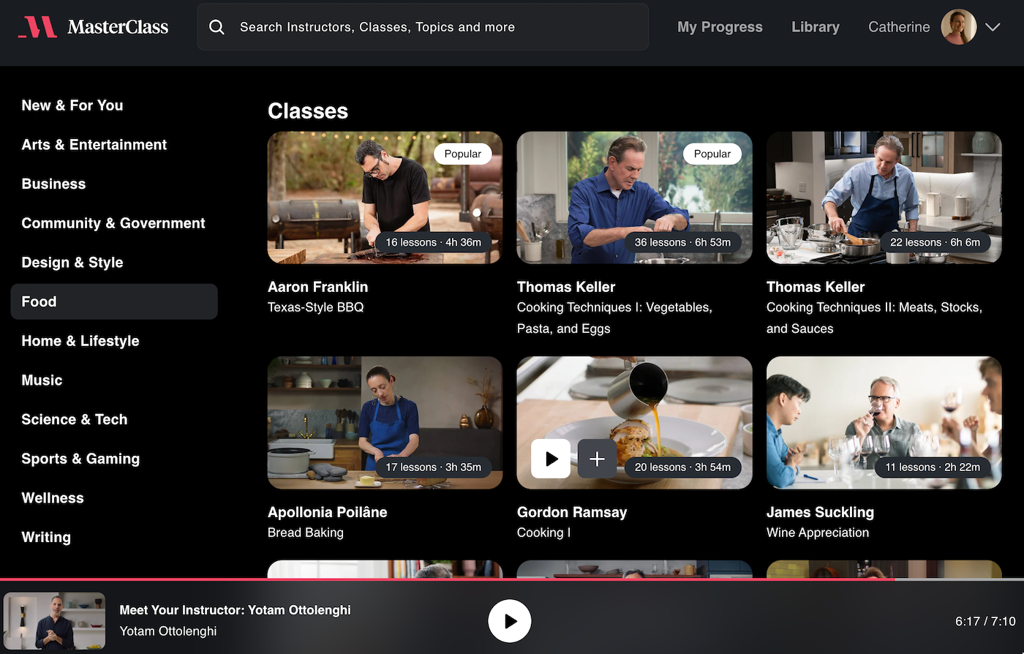
Task: Click the Popular badge on Thomas Keller
Action: click(712, 154)
